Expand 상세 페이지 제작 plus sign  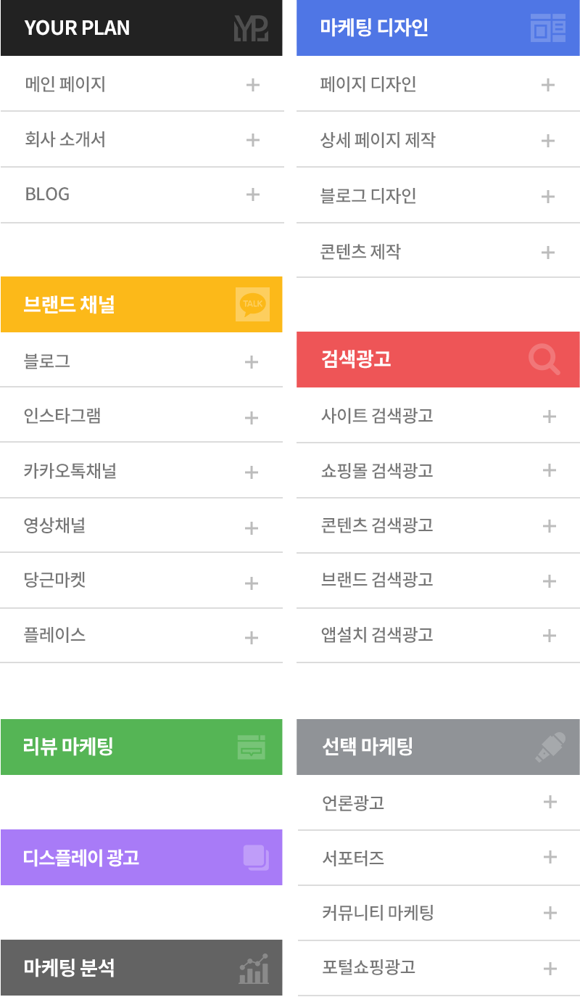coord(548,141)
